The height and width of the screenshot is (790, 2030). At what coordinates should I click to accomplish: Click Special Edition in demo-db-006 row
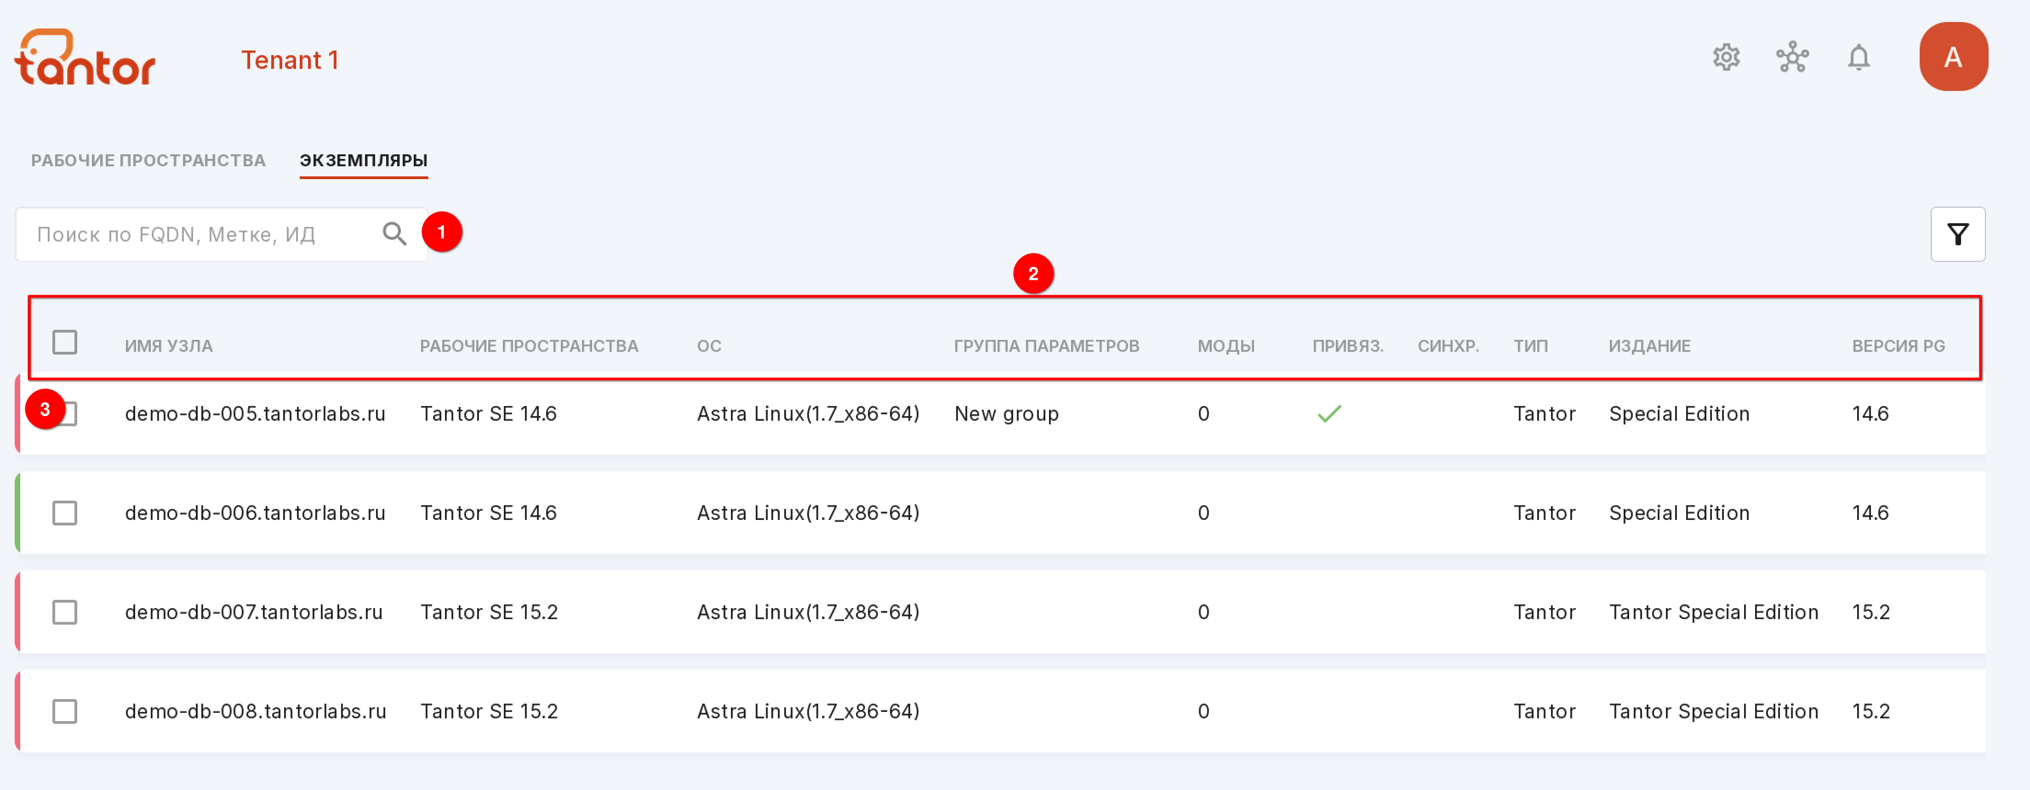pyautogui.click(x=1678, y=513)
